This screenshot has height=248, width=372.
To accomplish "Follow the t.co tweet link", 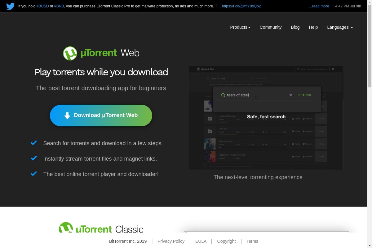I will pos(241,6).
